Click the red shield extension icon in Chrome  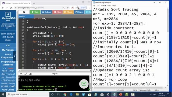coord(73,8)
